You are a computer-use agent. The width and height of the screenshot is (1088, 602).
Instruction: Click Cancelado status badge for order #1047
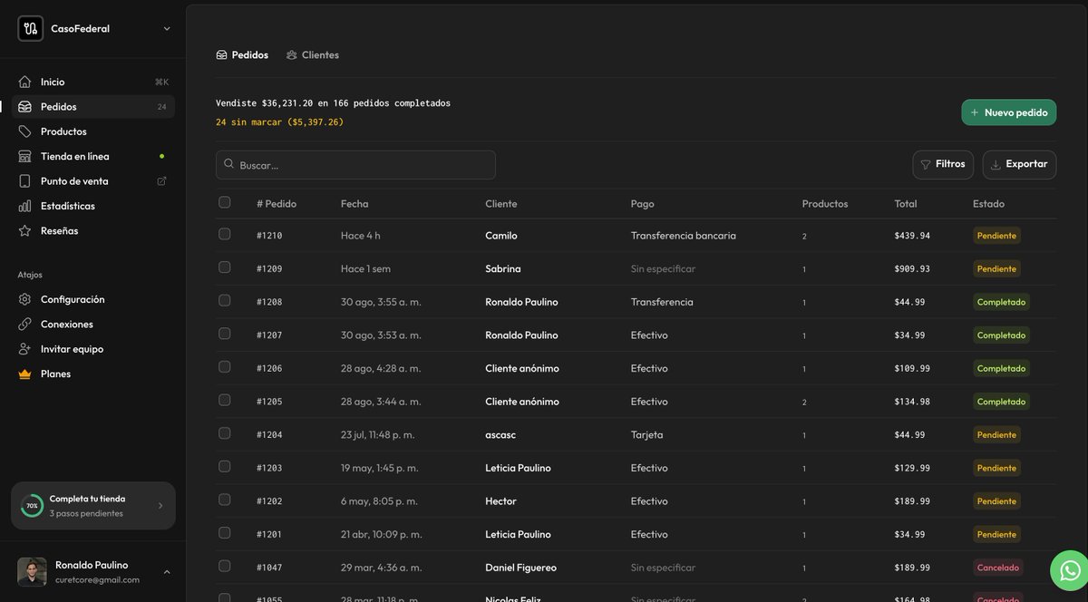(x=997, y=568)
